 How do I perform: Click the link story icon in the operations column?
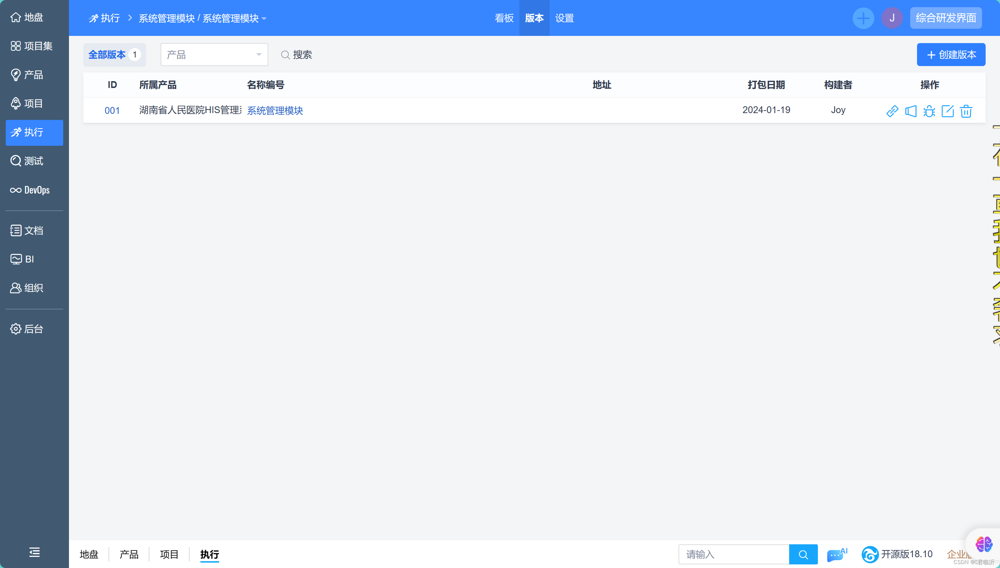pyautogui.click(x=892, y=111)
